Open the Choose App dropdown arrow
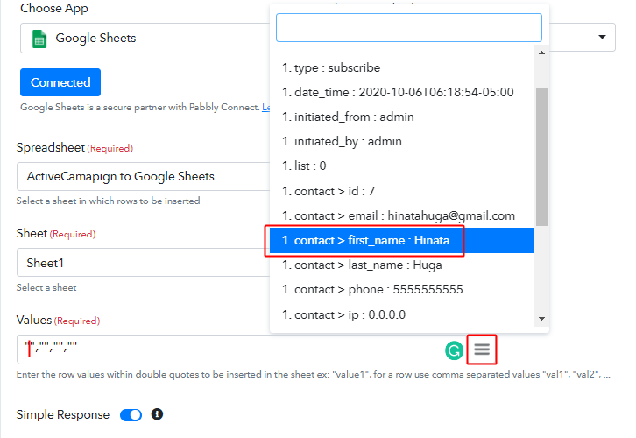 pyautogui.click(x=602, y=37)
